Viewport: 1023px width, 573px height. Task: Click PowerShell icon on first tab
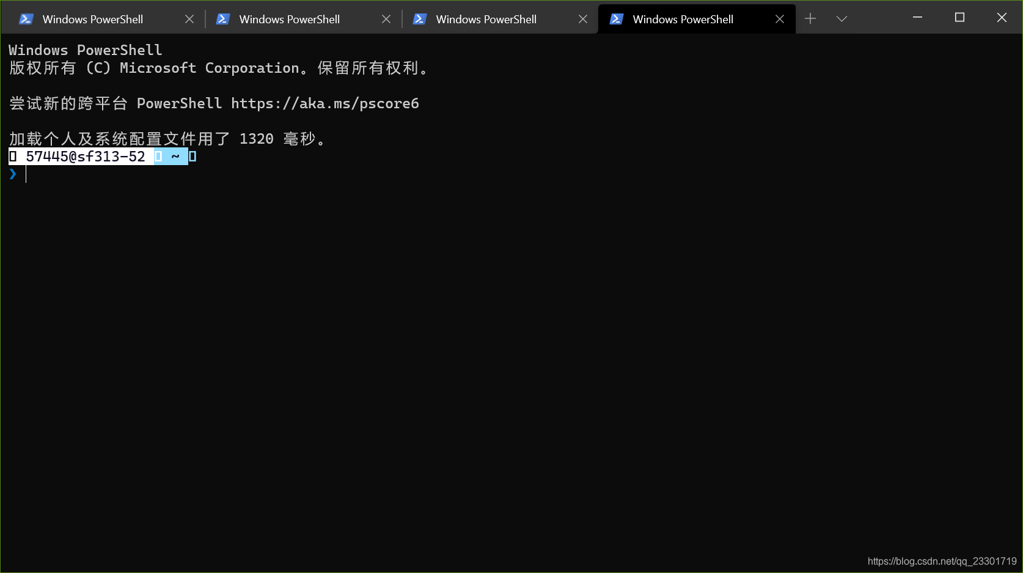tap(26, 19)
